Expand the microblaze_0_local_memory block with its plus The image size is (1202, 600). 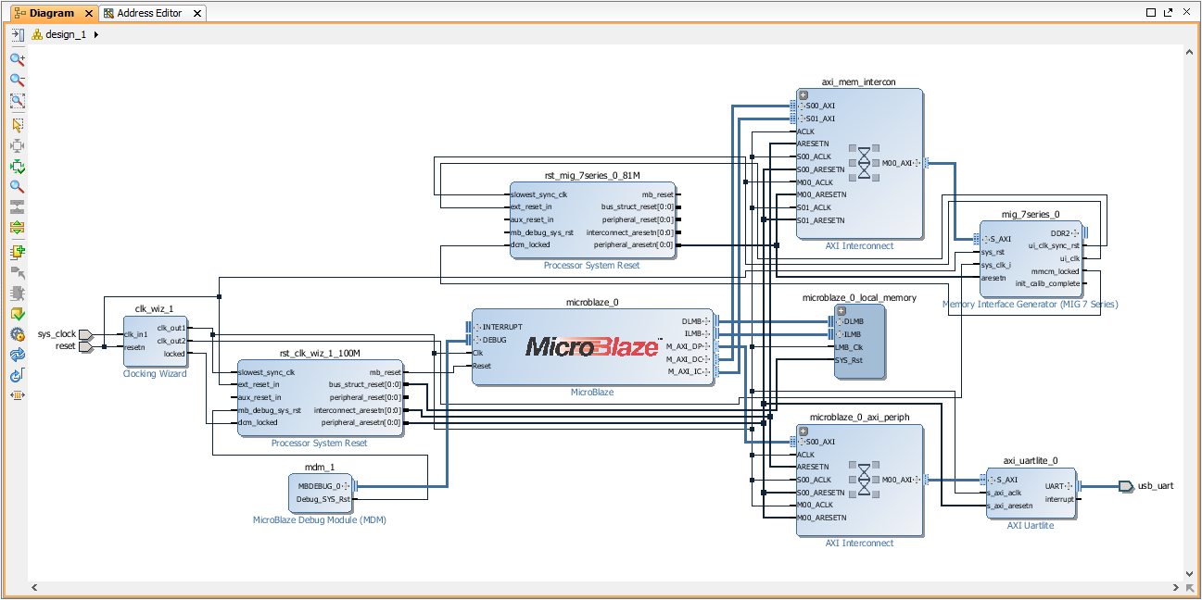pyautogui.click(x=841, y=310)
